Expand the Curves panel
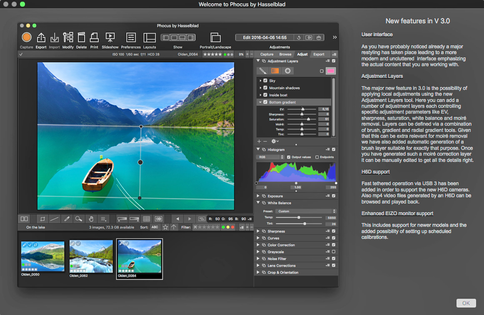Viewport: 484px width, 315px height. 258,238
